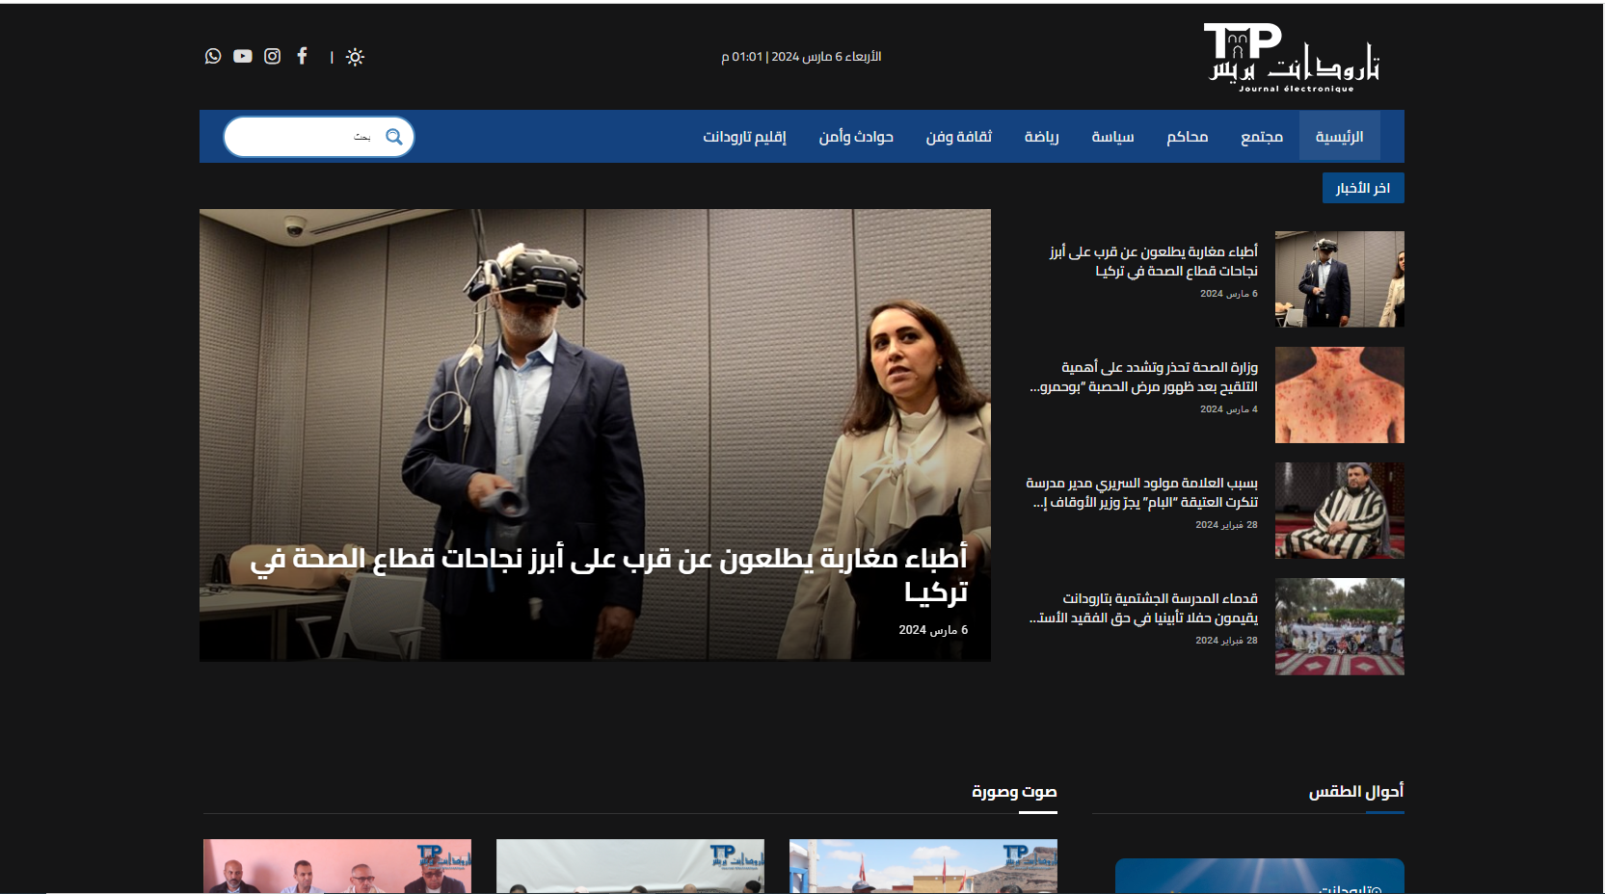Open the main featured article headline

(x=609, y=575)
